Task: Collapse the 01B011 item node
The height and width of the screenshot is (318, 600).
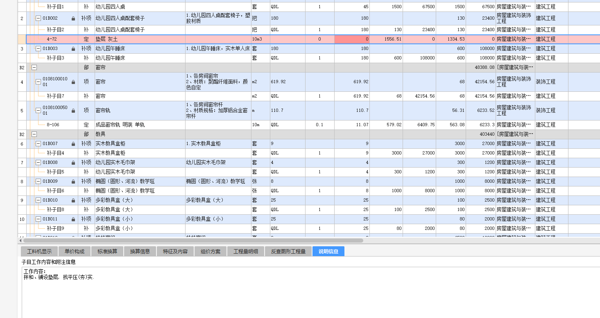Action: click(38, 219)
